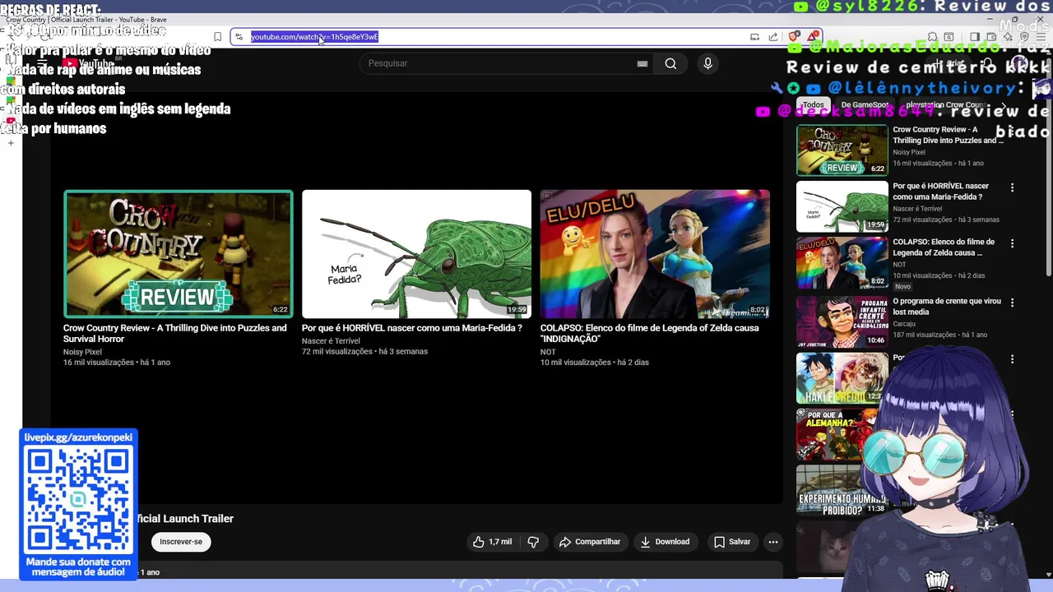
Task: Select the De GameSpot filter chip
Action: (865, 105)
